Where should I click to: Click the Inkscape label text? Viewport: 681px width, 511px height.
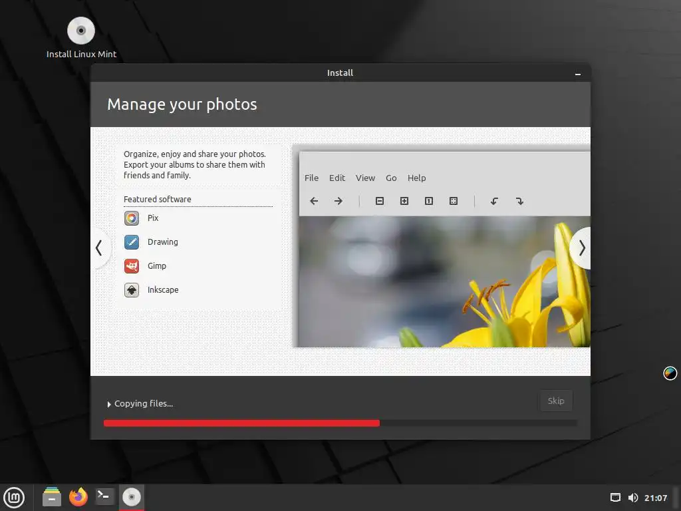point(163,290)
